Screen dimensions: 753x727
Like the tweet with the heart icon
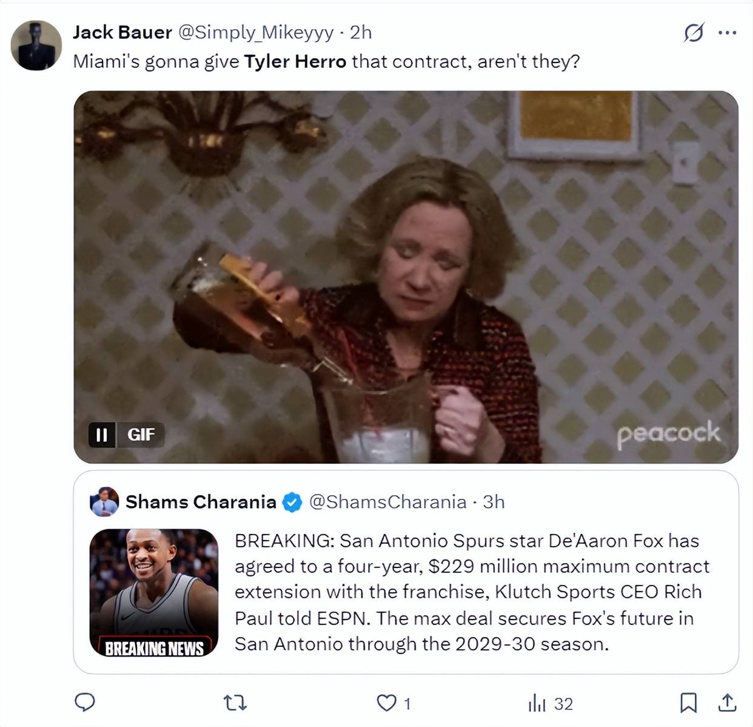point(386,703)
